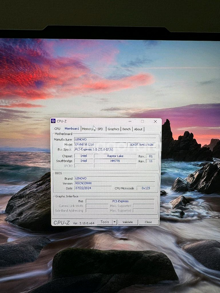Close CPU-Z using the title bar X
Image resolution: width=220 pixels, height=293 pixels.
pos(155,121)
